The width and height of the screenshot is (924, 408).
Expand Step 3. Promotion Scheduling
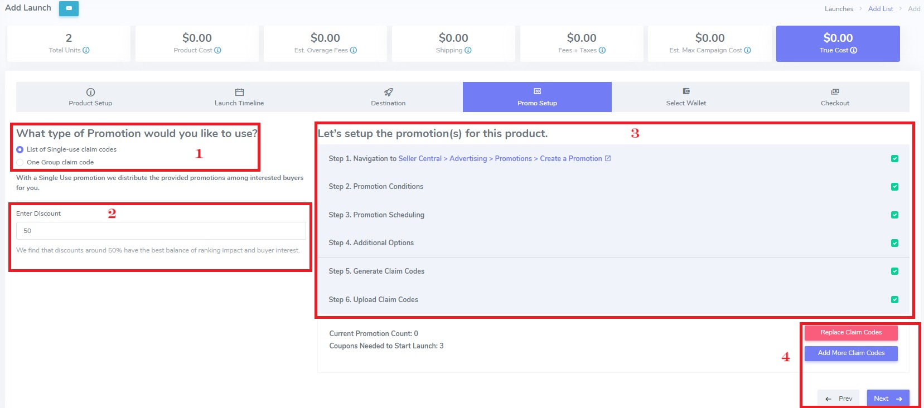point(376,215)
